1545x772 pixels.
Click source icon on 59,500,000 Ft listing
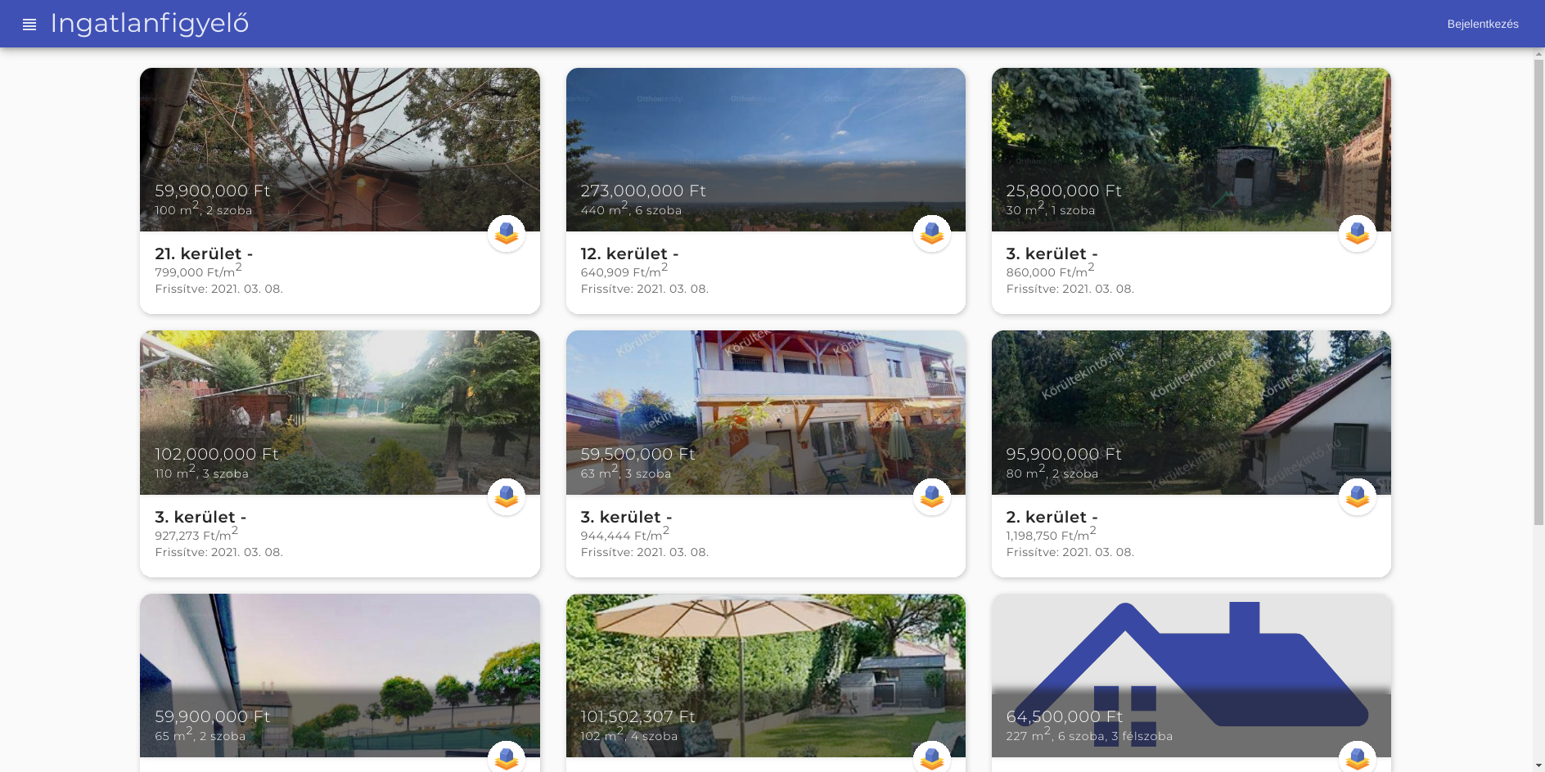click(932, 497)
